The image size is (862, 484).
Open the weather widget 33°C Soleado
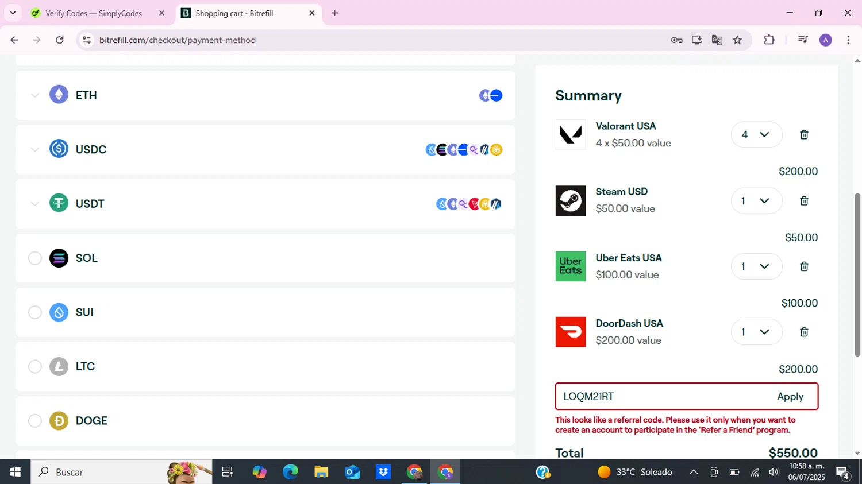tap(634, 472)
